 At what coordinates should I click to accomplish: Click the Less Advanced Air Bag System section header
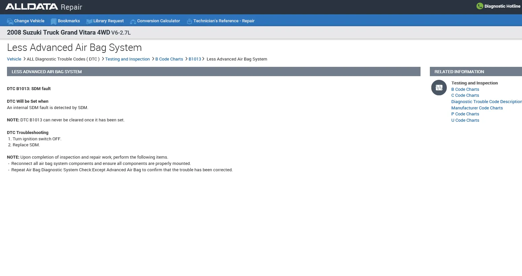click(214, 71)
